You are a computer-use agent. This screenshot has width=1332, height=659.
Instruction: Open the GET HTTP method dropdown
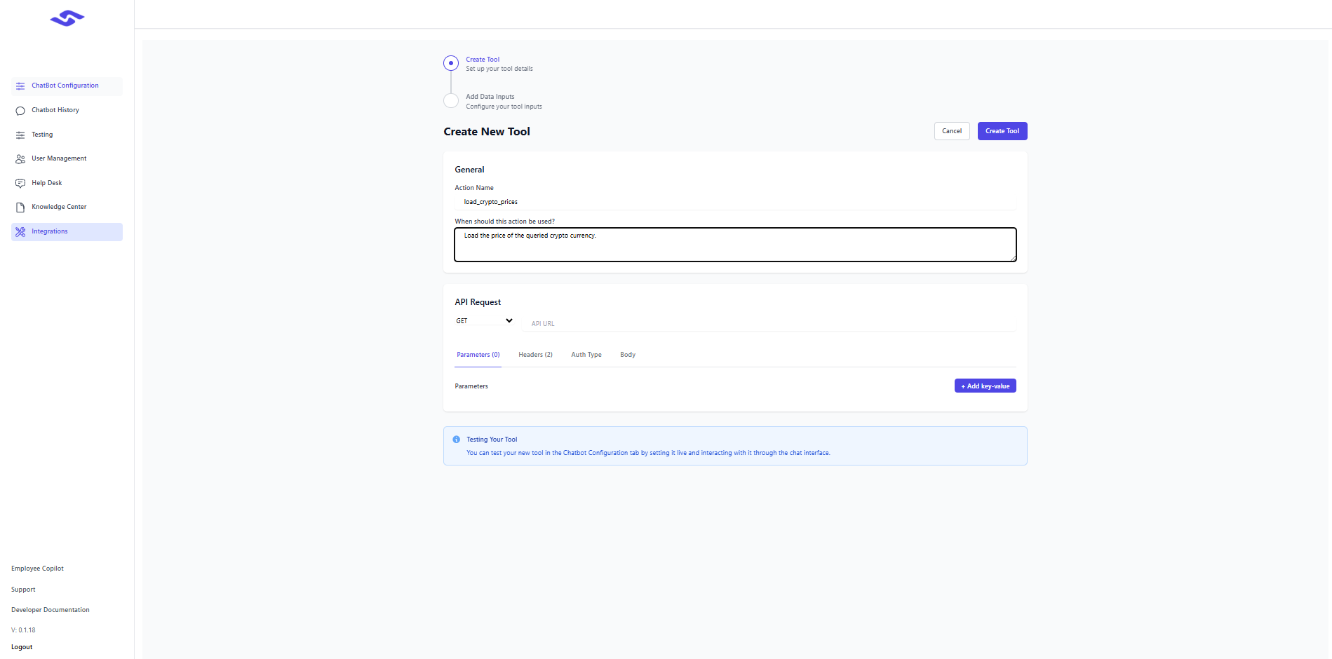point(484,321)
